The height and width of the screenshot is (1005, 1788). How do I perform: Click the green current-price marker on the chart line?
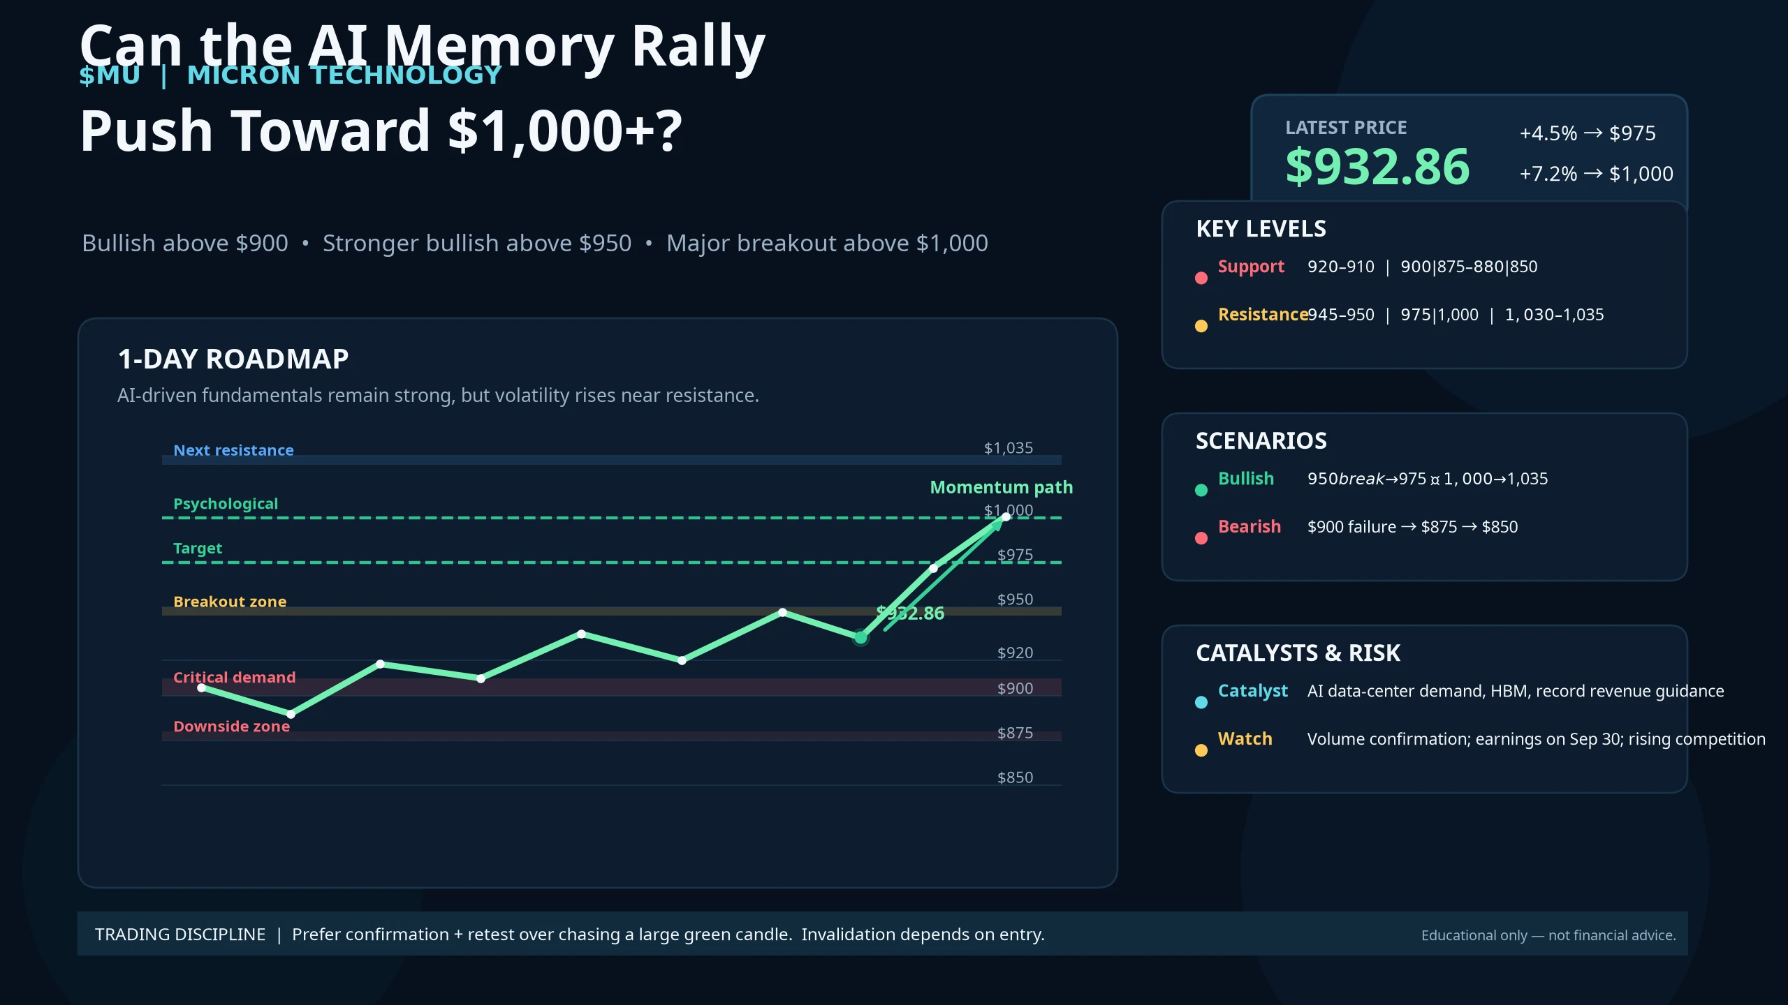point(860,638)
